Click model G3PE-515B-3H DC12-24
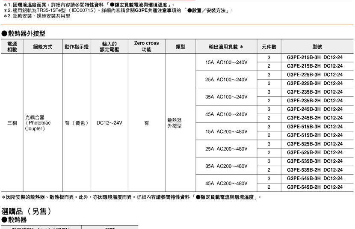The width and height of the screenshot is (355, 229). (315, 127)
